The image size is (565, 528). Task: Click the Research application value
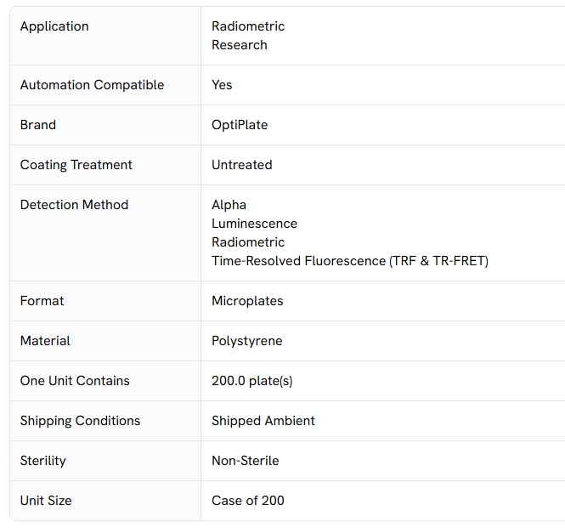pos(240,45)
